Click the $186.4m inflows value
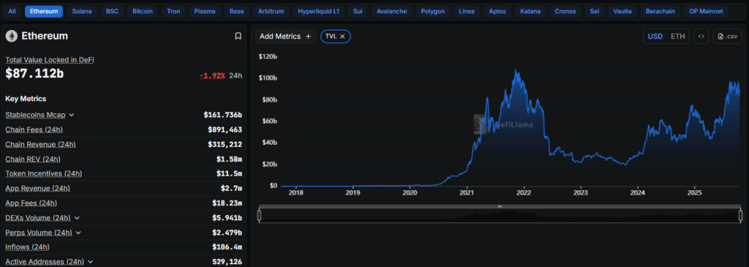 click(x=227, y=247)
